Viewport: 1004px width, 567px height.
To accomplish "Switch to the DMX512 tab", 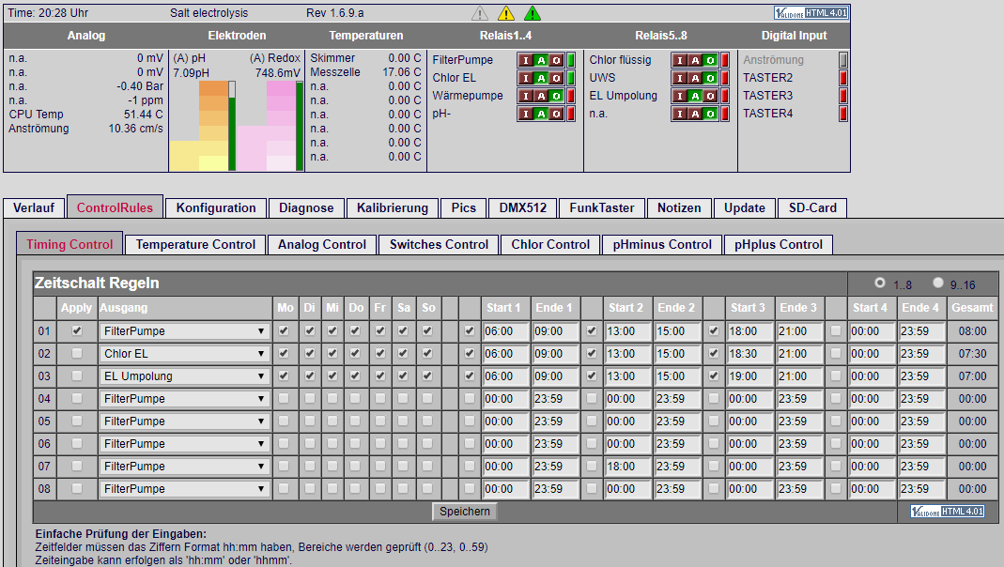I will click(x=523, y=208).
